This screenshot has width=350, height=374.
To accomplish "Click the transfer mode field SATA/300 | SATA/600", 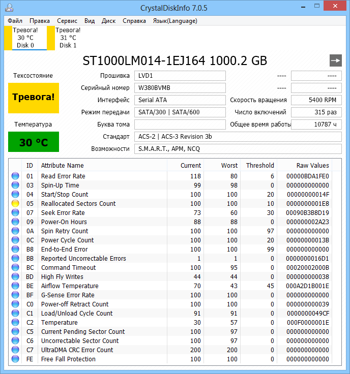I will tap(180, 112).
